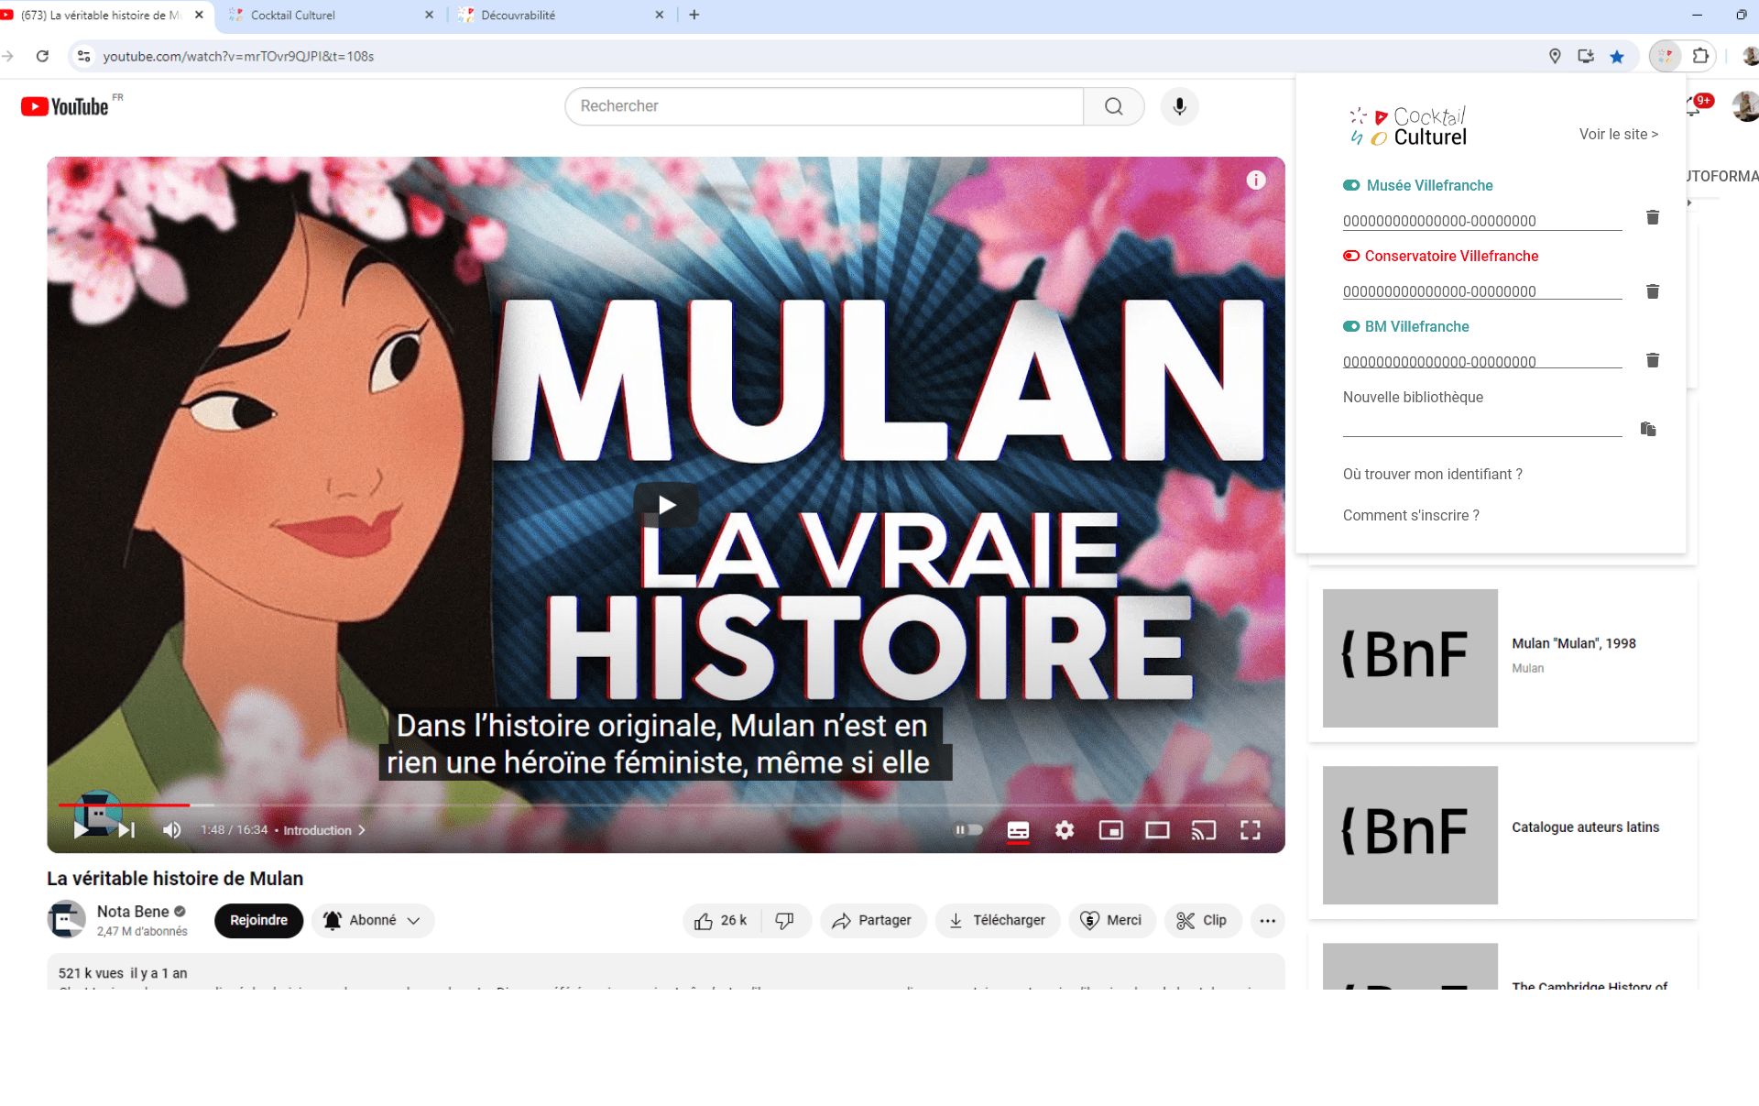The height and width of the screenshot is (1106, 1759).
Task: Play video with center play overlay
Action: point(666,505)
